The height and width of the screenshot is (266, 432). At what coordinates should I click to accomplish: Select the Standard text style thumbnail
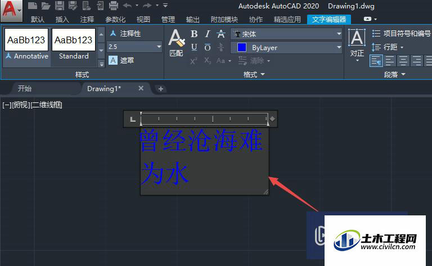pyautogui.click(x=74, y=44)
